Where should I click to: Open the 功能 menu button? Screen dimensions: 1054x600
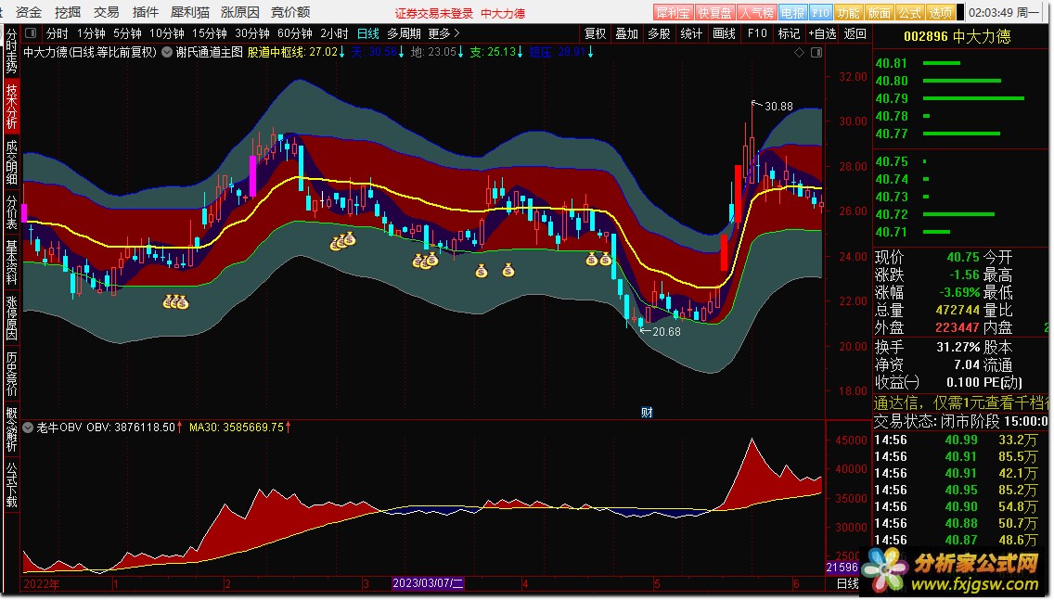pos(848,13)
